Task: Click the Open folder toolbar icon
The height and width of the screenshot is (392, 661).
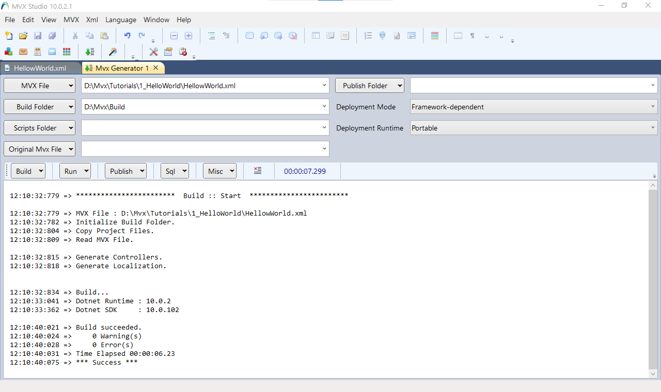Action: [x=23, y=36]
